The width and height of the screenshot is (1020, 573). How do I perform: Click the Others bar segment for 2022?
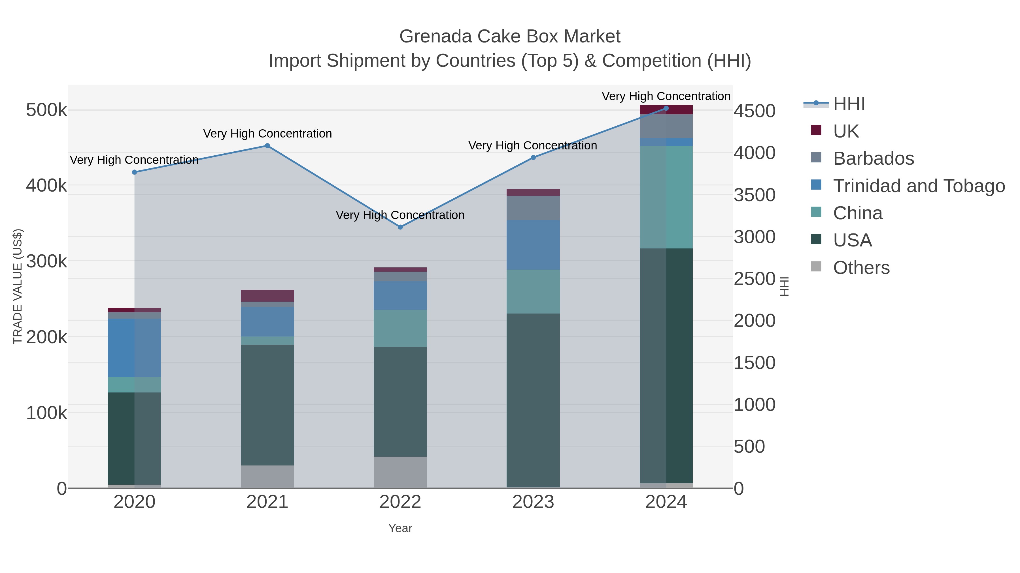pos(400,472)
